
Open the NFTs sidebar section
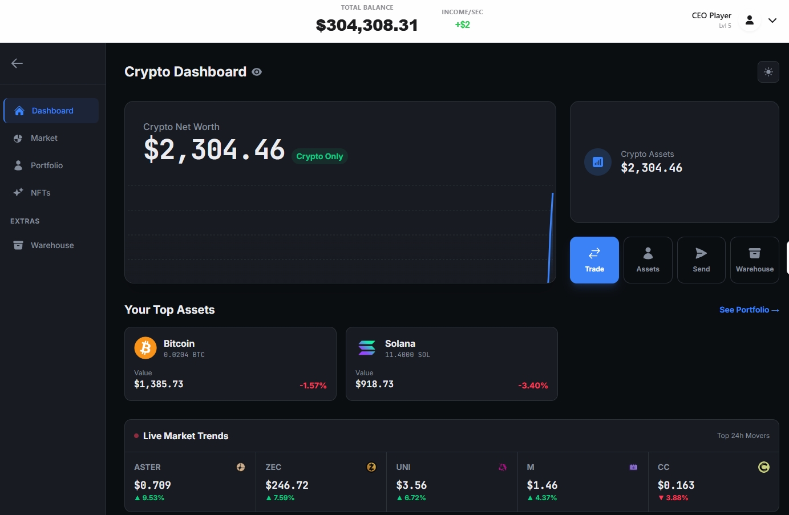tap(40, 193)
